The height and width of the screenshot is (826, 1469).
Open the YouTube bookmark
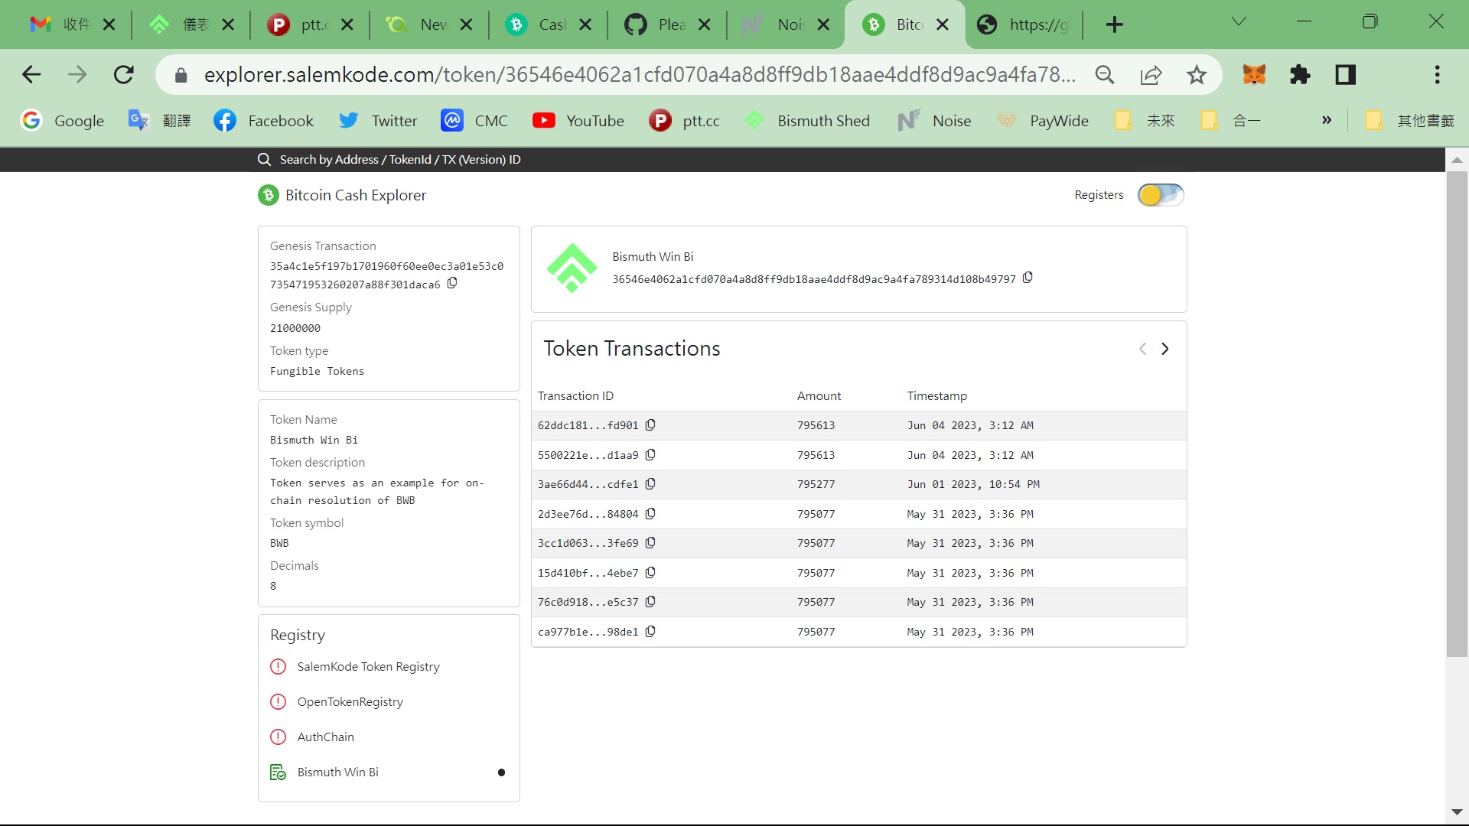pyautogui.click(x=578, y=120)
